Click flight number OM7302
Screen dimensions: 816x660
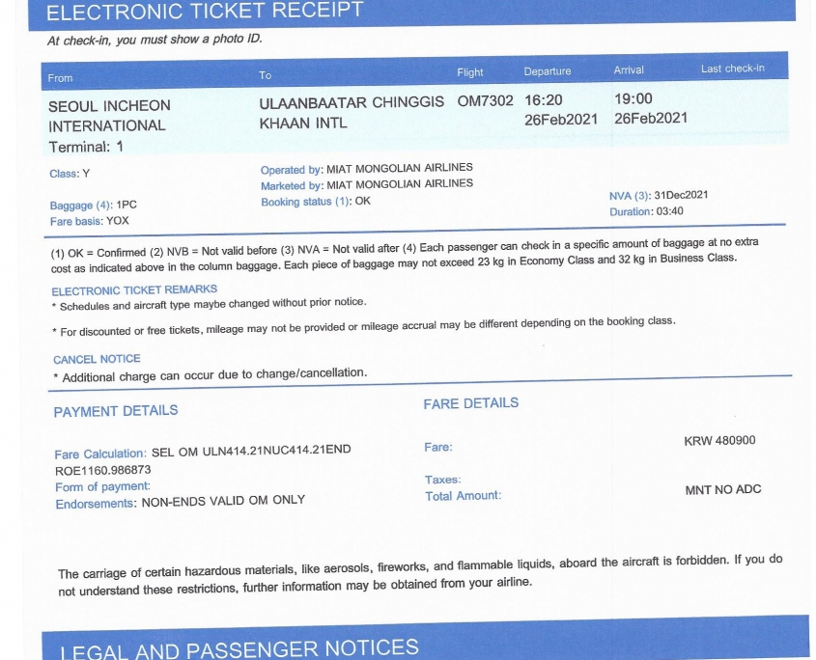tap(485, 100)
